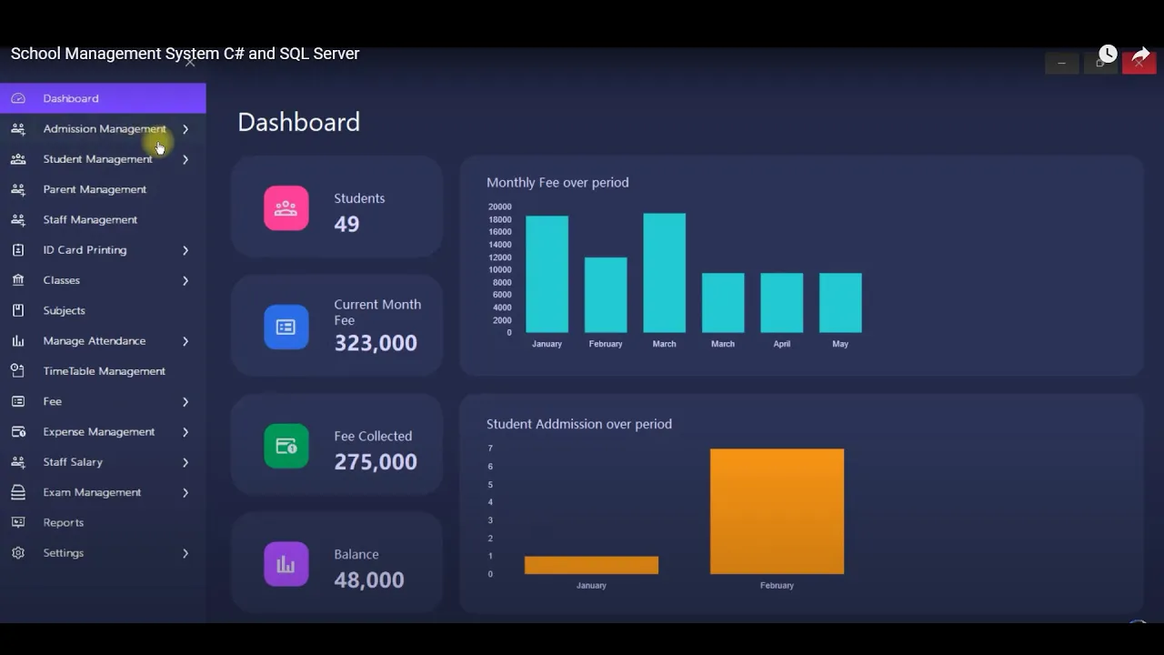Click the January bar in Monthly Fee chart

pyautogui.click(x=547, y=274)
